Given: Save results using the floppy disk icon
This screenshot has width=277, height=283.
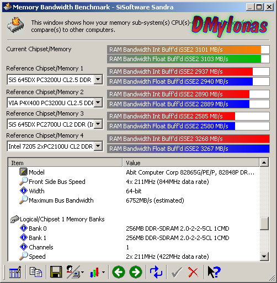Looking at the screenshot, I should coord(56,272).
